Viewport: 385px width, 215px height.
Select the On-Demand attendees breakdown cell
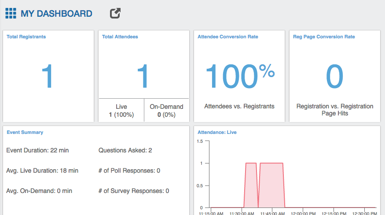pos(166,111)
